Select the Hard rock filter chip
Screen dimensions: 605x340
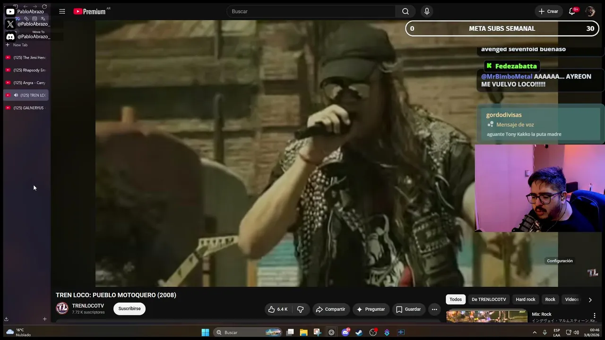[x=526, y=299]
